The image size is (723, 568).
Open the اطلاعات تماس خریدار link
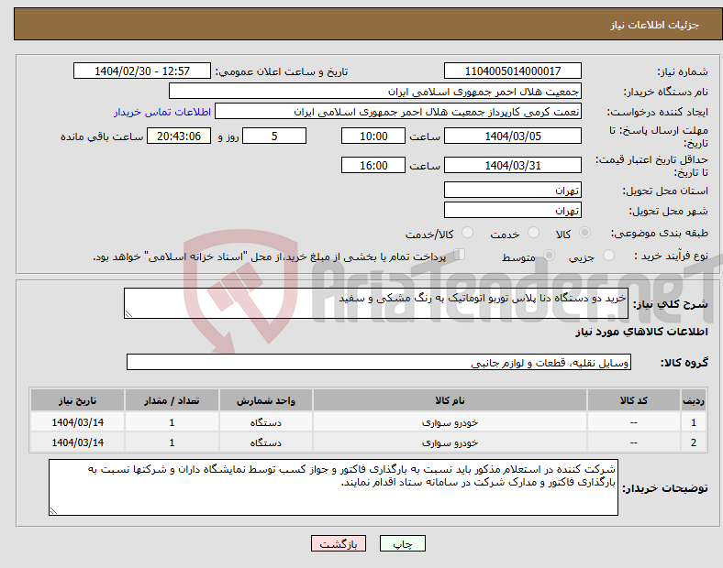tap(162, 112)
